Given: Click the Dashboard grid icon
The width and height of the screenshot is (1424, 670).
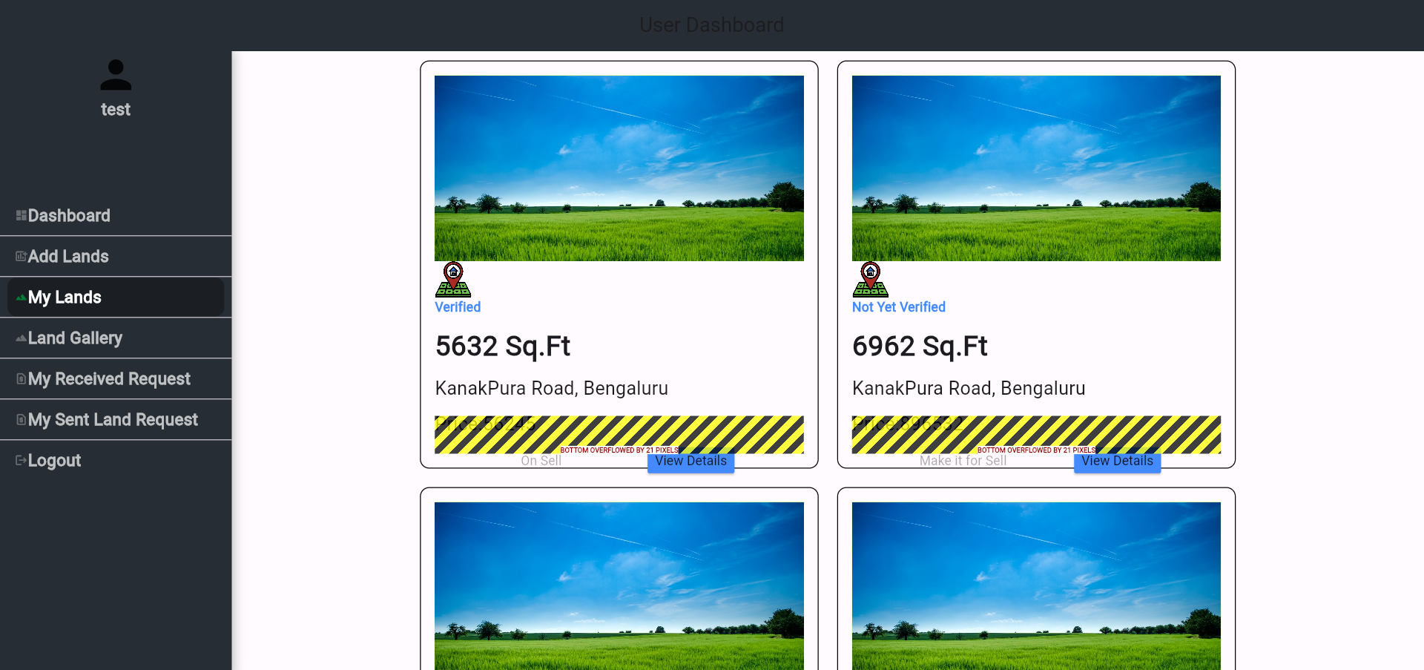Looking at the screenshot, I should pos(22,216).
